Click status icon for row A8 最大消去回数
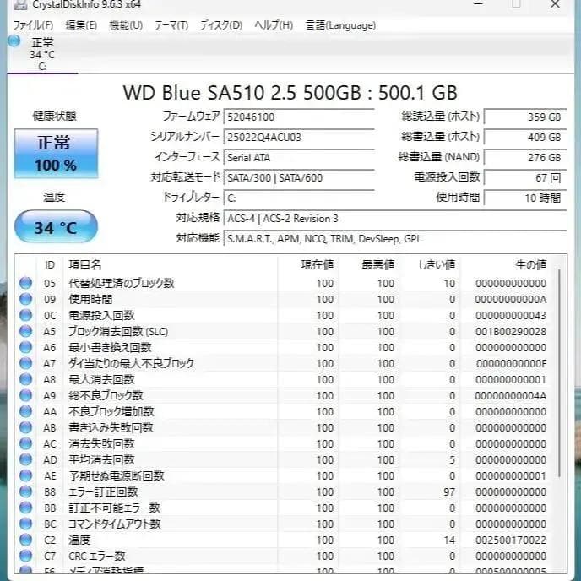Screen dimensions: 581x581 [x=25, y=379]
